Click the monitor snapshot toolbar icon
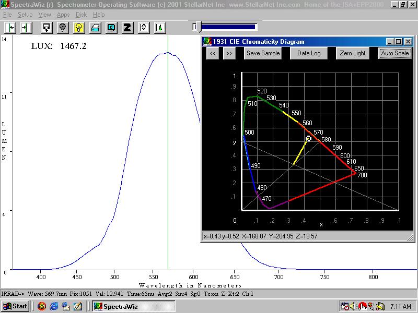 tap(111, 27)
